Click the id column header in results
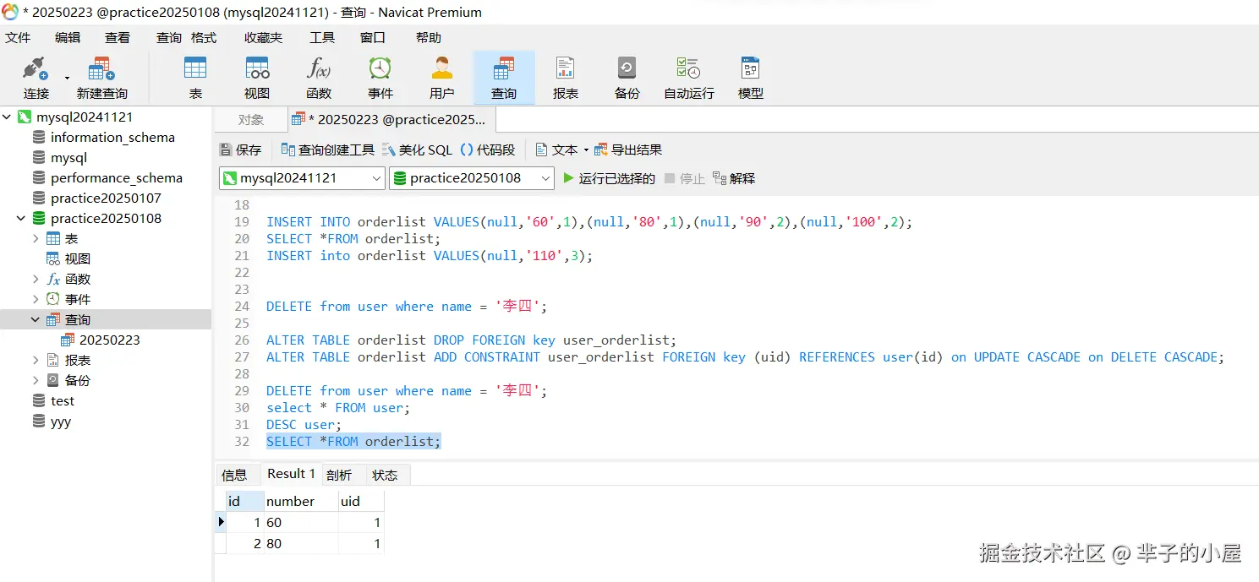 coord(244,501)
